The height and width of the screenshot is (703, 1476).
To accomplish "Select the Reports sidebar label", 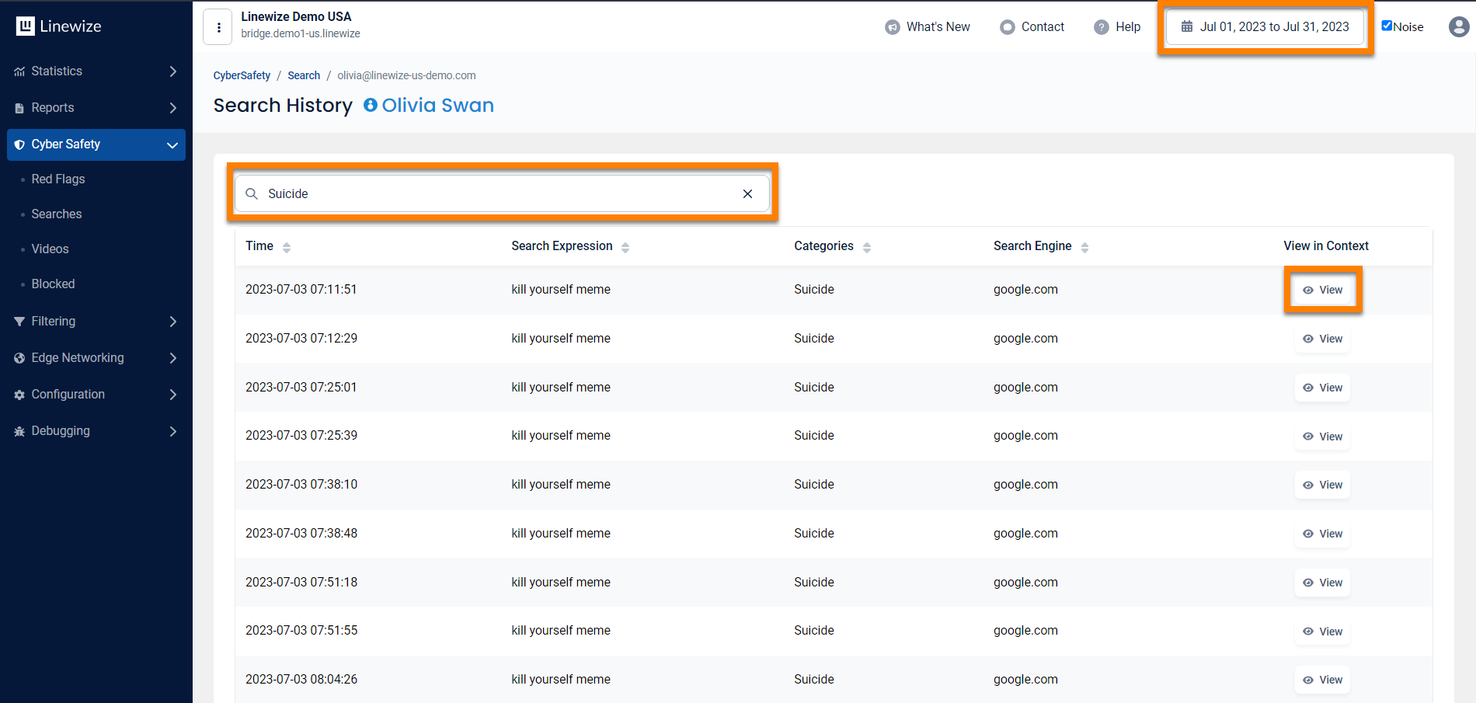I will pos(53,107).
